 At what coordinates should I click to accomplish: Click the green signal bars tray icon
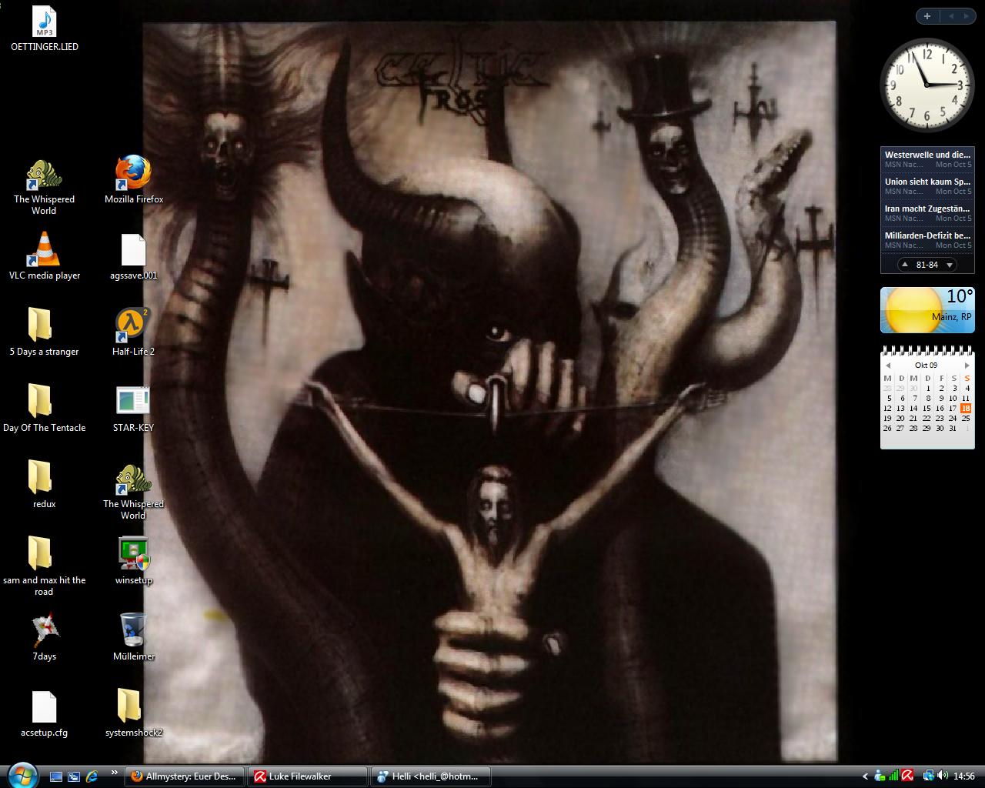(x=893, y=776)
